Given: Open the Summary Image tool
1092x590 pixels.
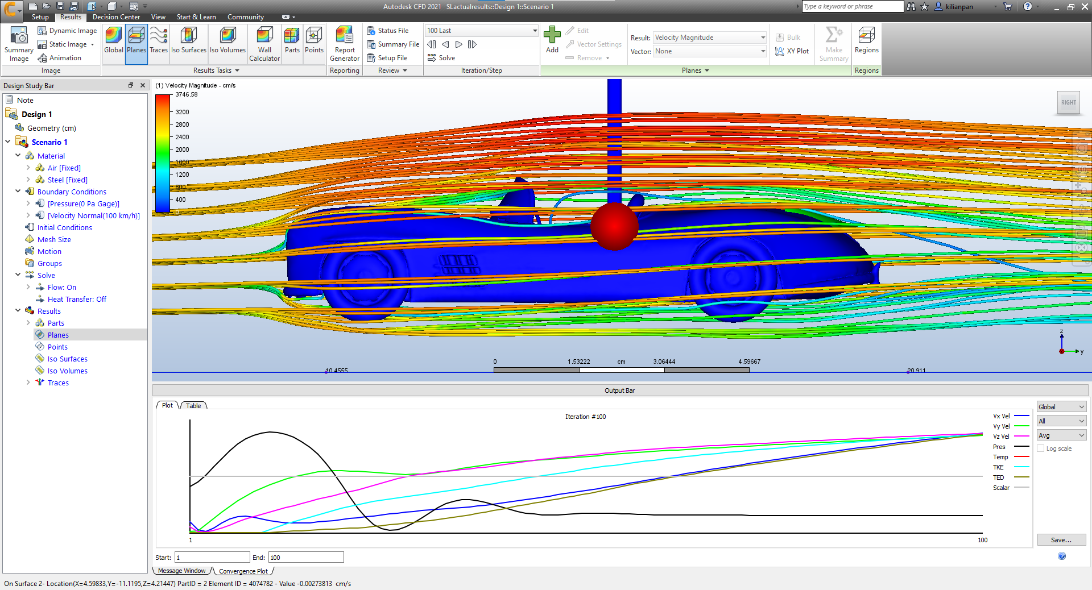Looking at the screenshot, I should point(19,44).
